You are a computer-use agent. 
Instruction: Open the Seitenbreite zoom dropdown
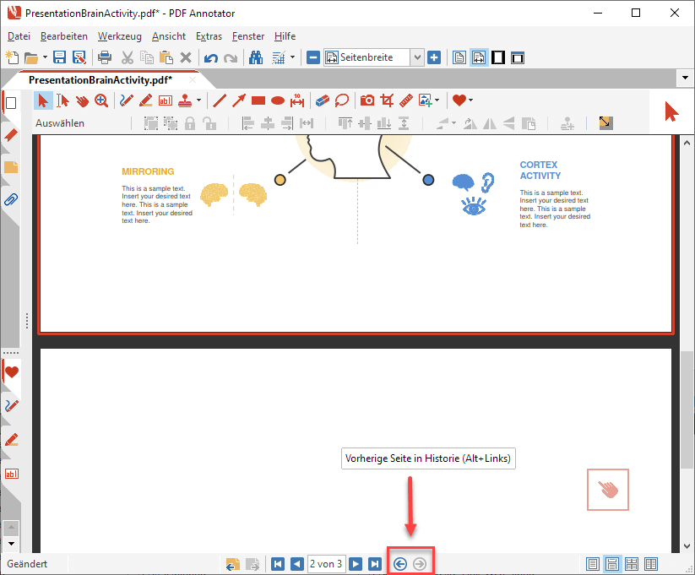coord(417,57)
